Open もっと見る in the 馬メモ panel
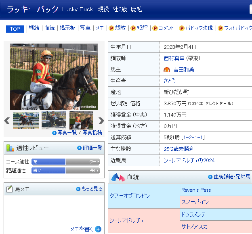 click(x=92, y=189)
